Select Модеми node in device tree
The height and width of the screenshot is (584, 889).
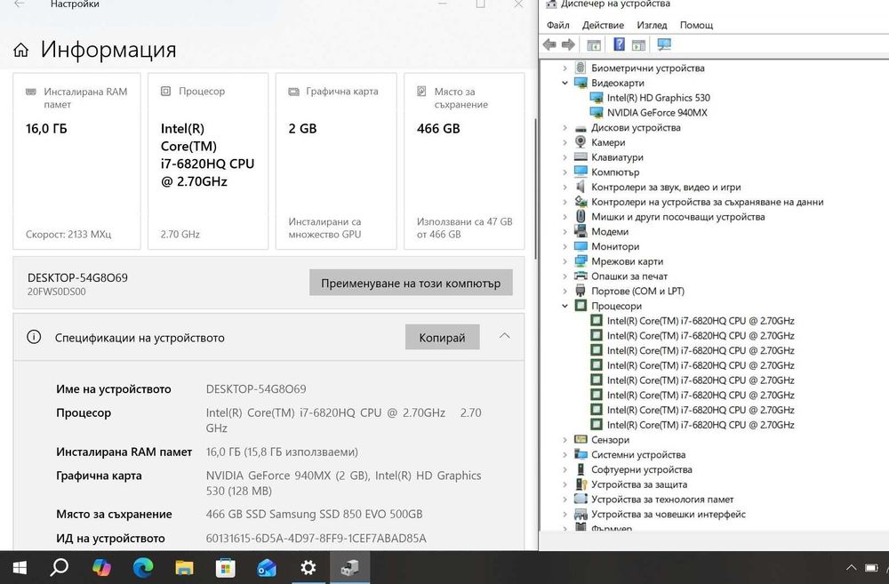pyautogui.click(x=610, y=231)
